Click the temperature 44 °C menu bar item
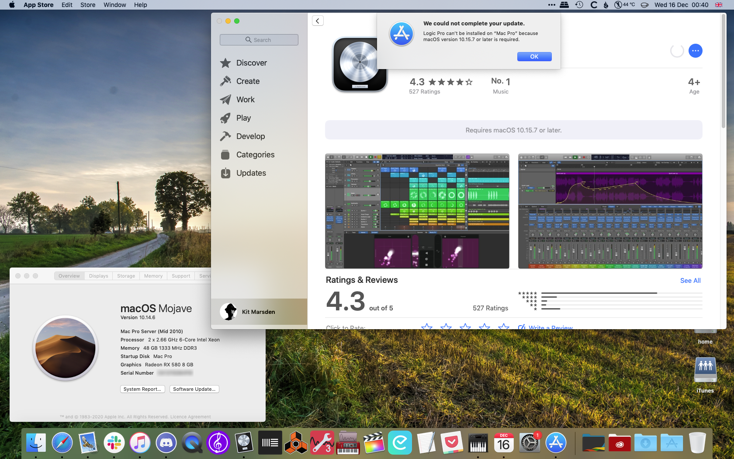 click(x=624, y=5)
